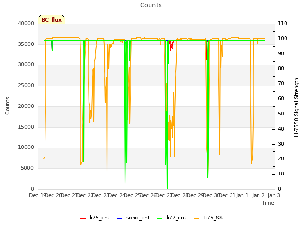Click the 35000 tick on left axis
303x227 pixels.
(x=26, y=44)
